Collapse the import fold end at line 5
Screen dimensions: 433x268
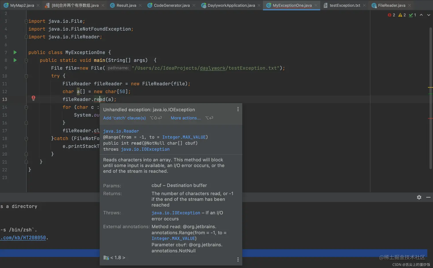(x=26, y=37)
